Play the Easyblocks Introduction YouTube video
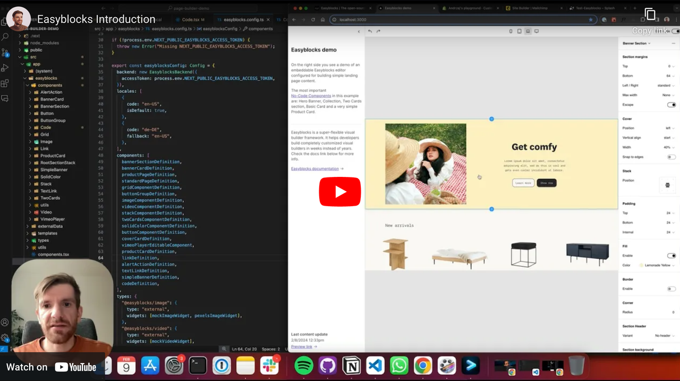Screen dimensions: 680x381 click(340, 191)
